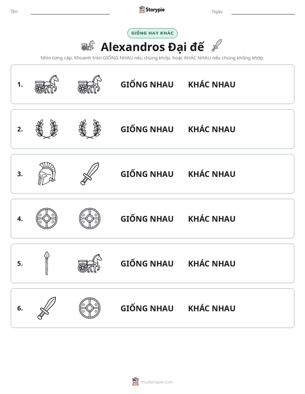Click the sword icon in row 3
The width and height of the screenshot is (305, 394).
[90, 174]
